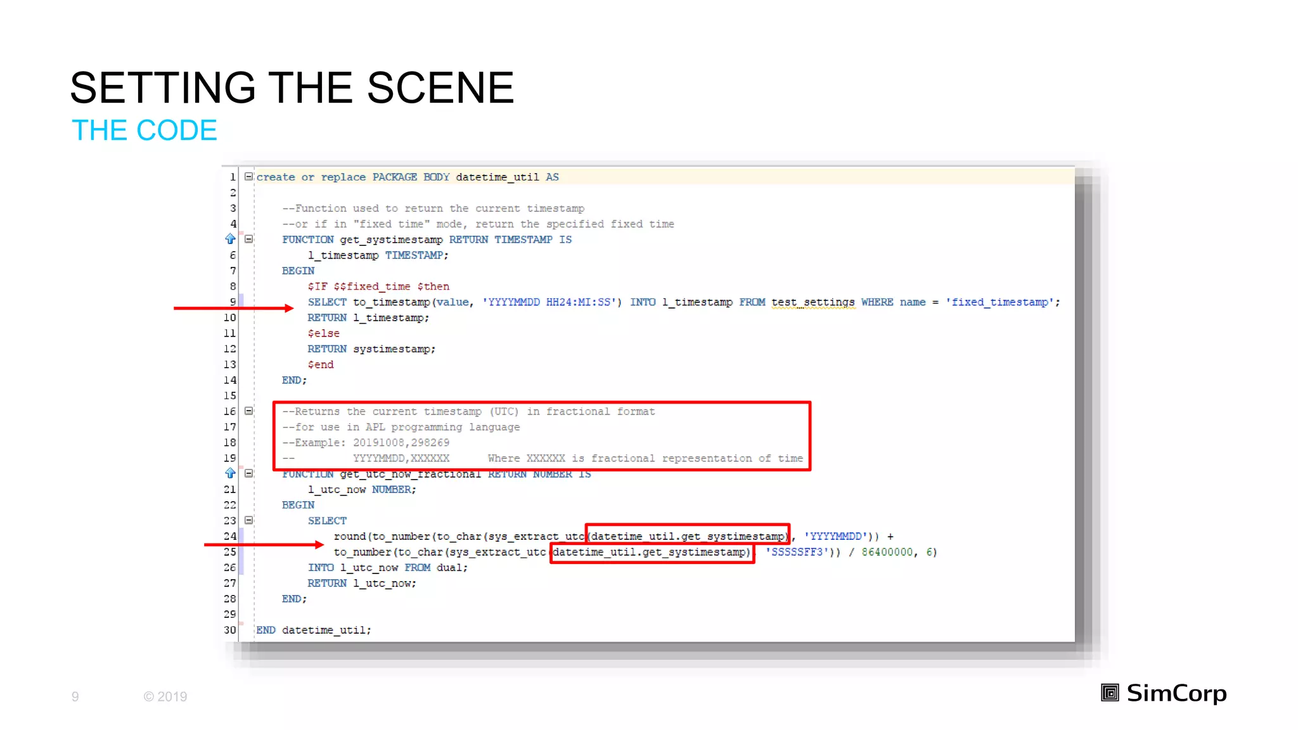Click line number 12 in the gutter
Viewport: 1298px width, 730px height.
pos(229,349)
